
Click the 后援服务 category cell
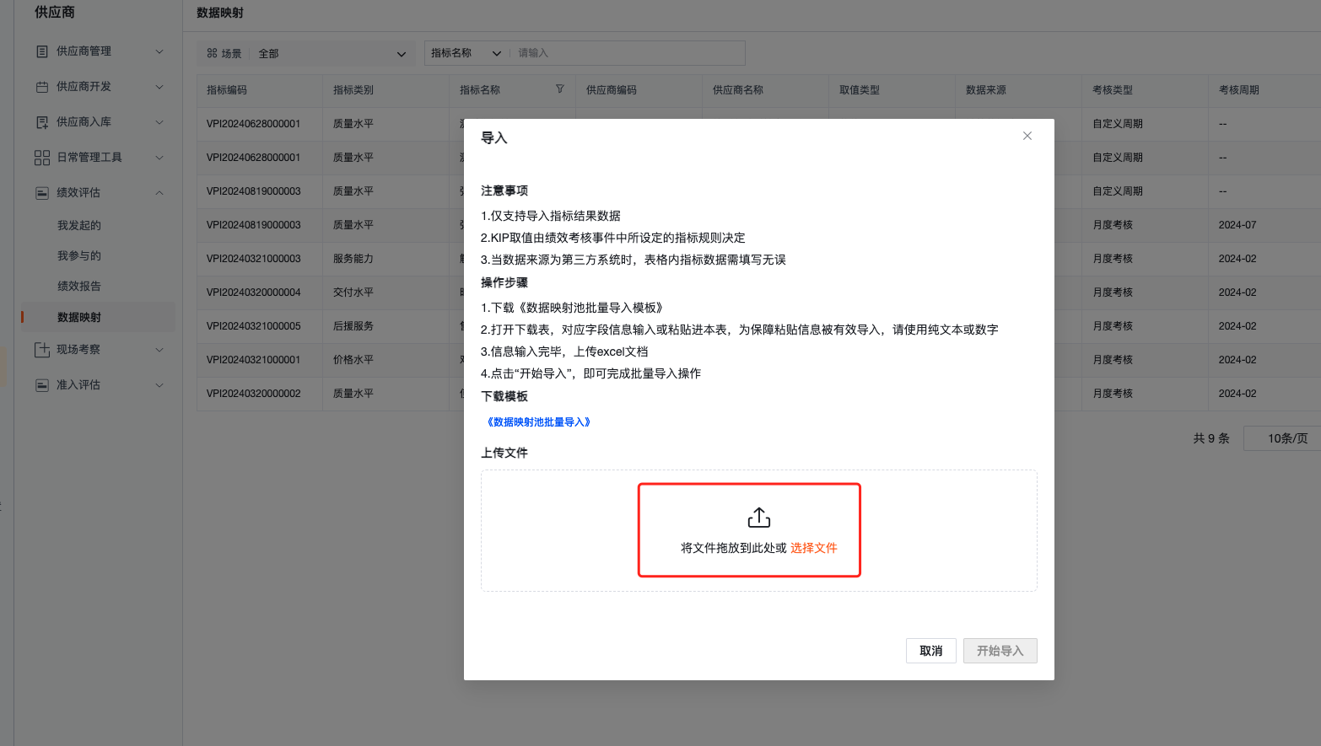click(x=353, y=326)
